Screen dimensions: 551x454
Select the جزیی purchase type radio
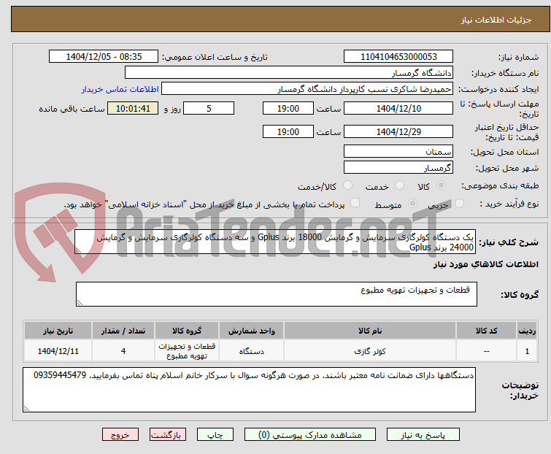click(x=459, y=204)
